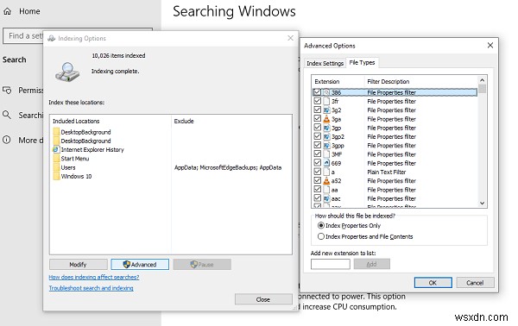Viewport: 518px width, 326px height.
Task: Click the aa file type icon
Action: click(x=326, y=190)
